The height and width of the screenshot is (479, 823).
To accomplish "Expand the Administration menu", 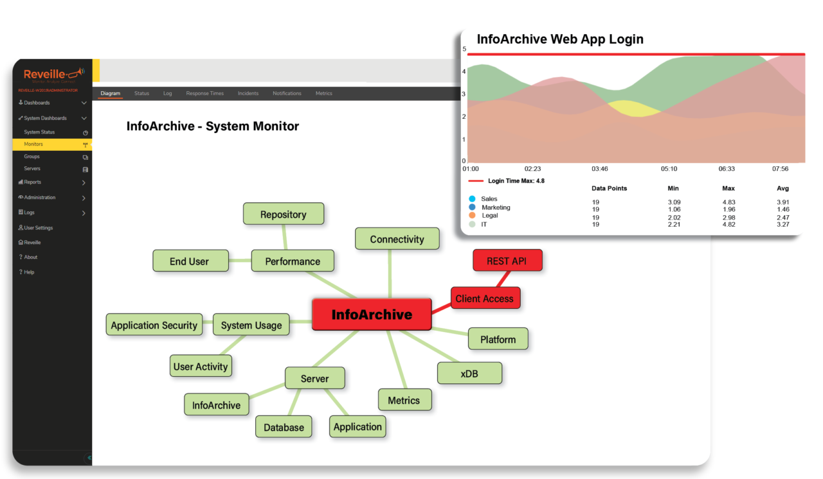I will click(x=84, y=197).
